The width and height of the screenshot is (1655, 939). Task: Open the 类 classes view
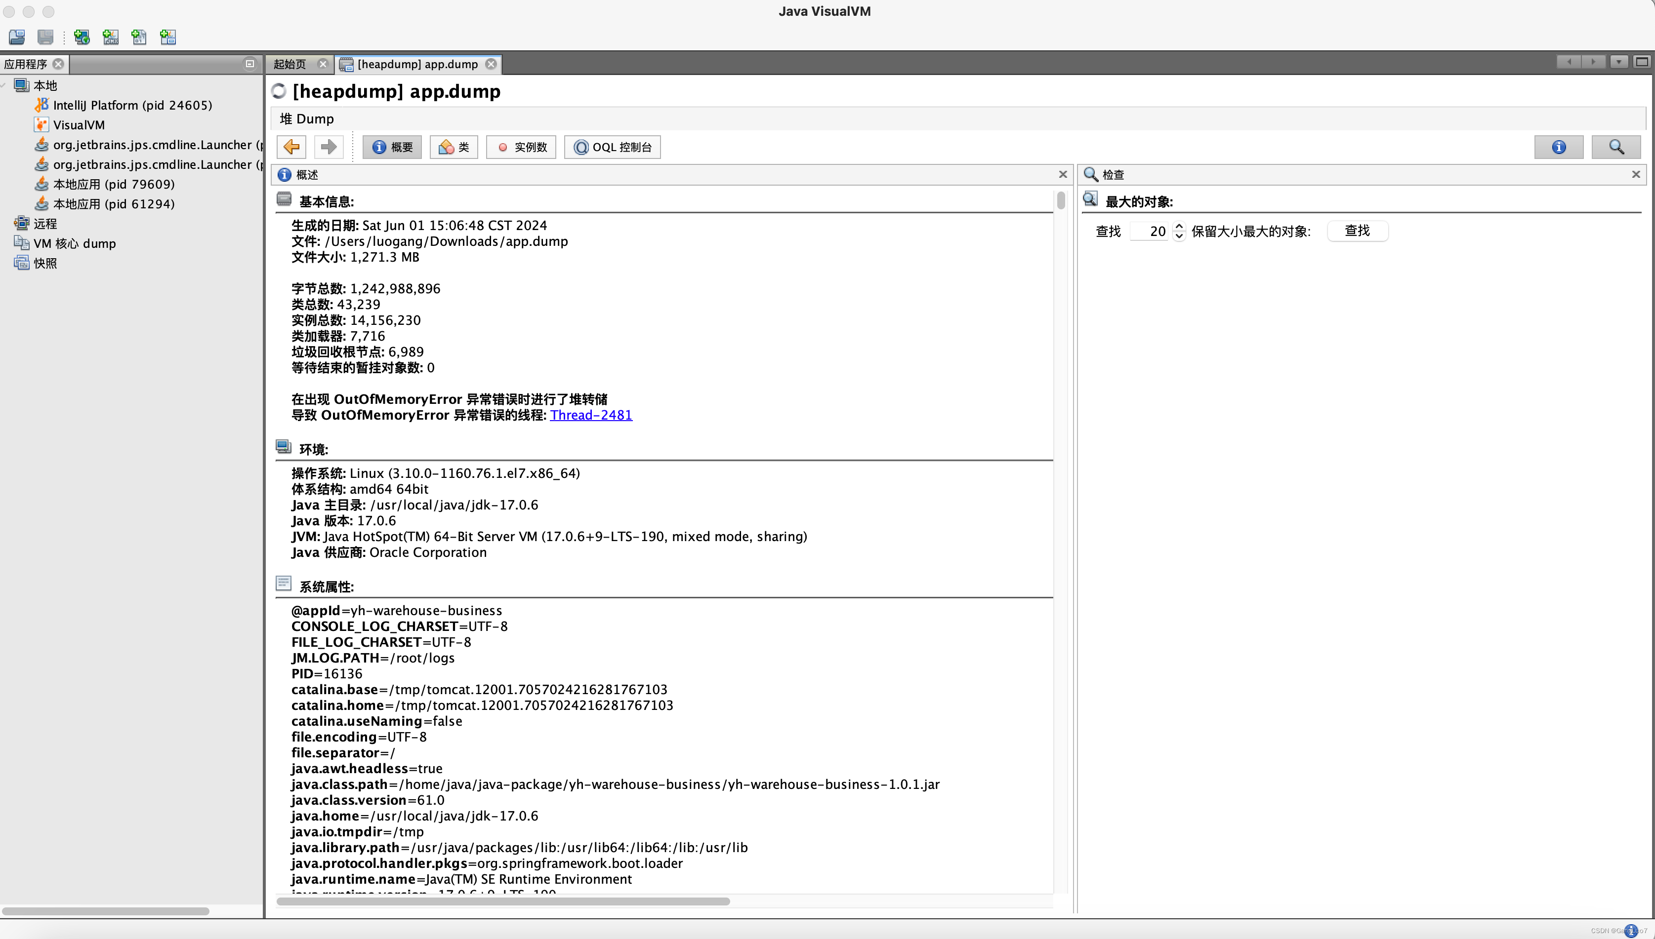point(454,147)
